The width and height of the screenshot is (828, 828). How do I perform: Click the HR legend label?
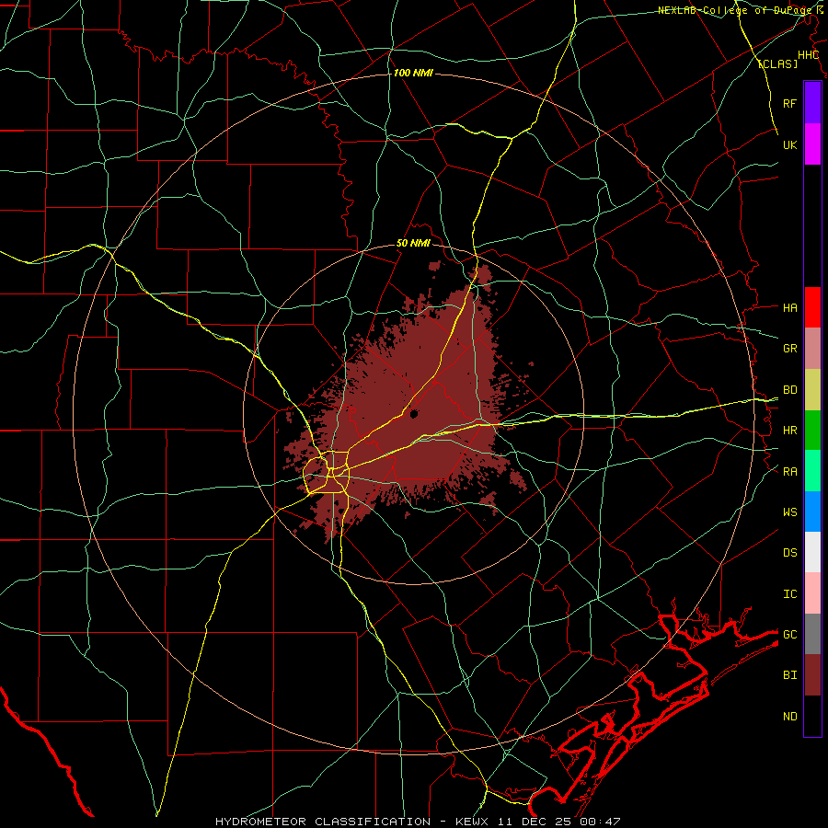coord(789,431)
